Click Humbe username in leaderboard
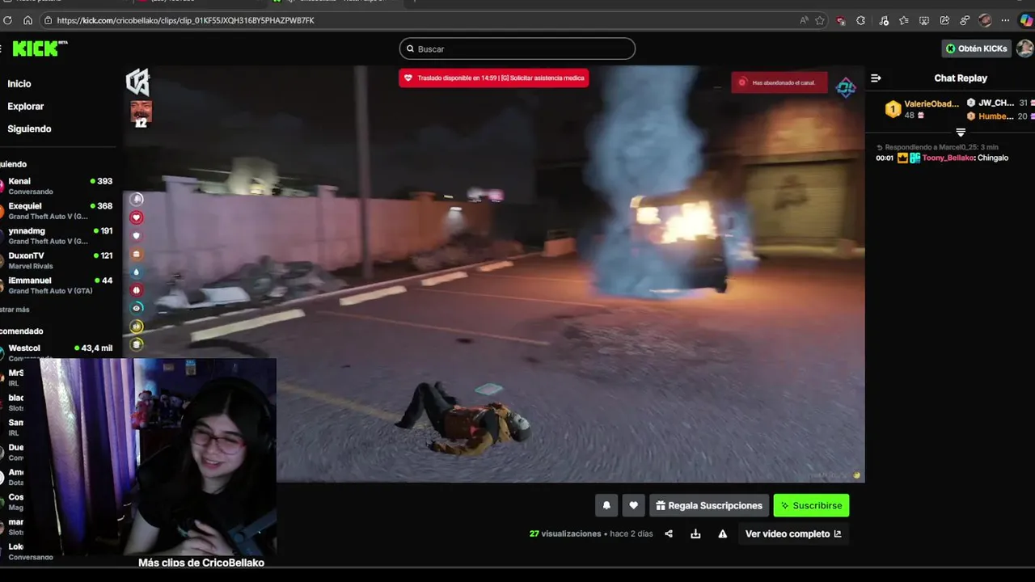The width and height of the screenshot is (1035, 582). 996,116
